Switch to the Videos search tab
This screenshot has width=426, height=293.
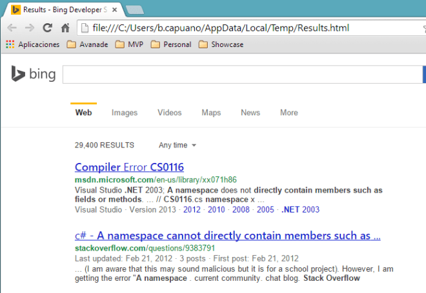click(169, 113)
